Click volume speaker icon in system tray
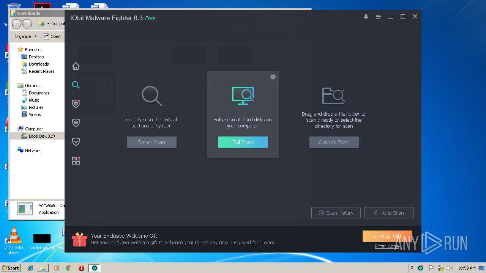The width and height of the screenshot is (486, 273). pyautogui.click(x=450, y=268)
